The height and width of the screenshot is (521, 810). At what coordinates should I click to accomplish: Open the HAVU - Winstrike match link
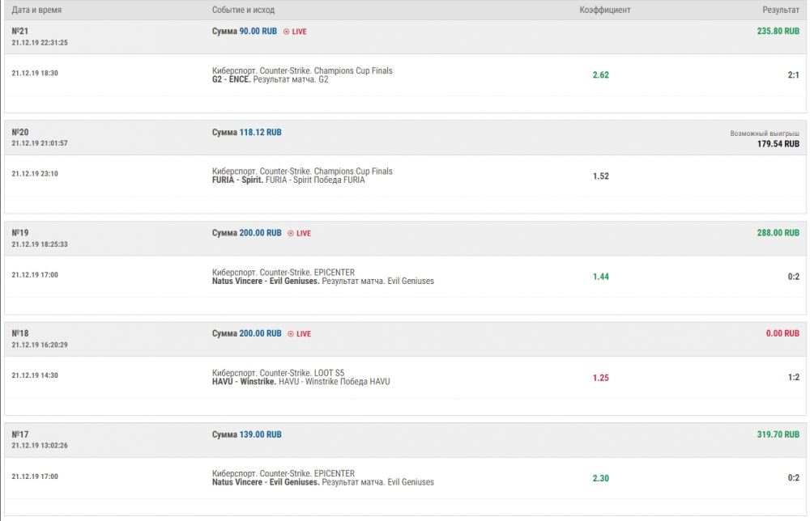(244, 382)
